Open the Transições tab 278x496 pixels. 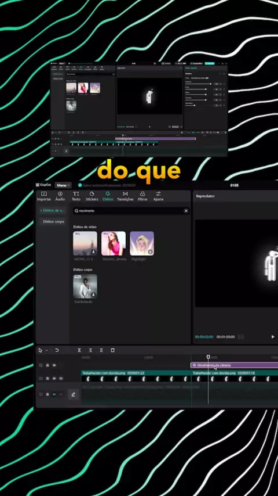click(x=125, y=196)
